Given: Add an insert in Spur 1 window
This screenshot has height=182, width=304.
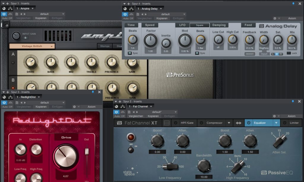Looking at the screenshot, I should coord(7,4).
